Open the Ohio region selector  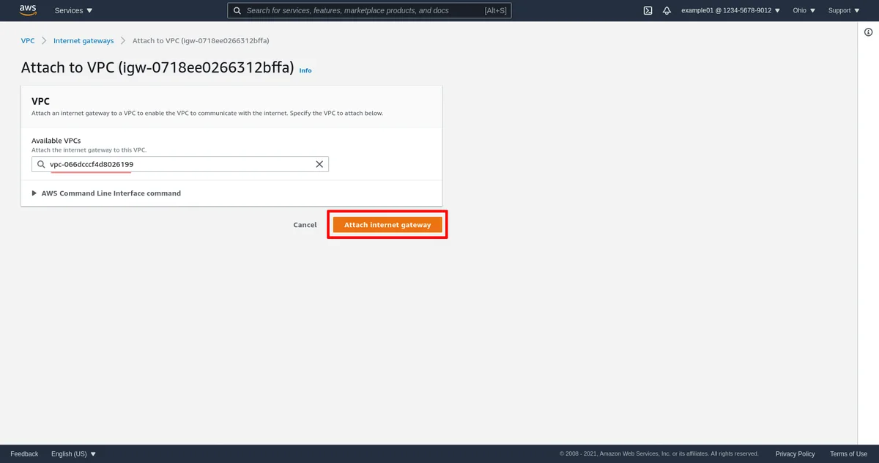[x=802, y=10]
